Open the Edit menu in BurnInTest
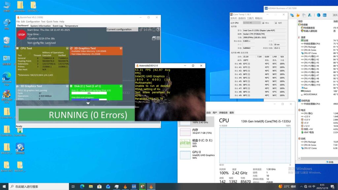Viewport: 338px width, 190px height. 23,21
